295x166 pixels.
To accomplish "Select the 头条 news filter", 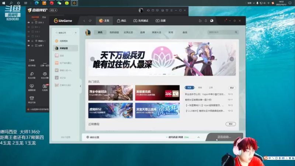I will pos(189,87).
